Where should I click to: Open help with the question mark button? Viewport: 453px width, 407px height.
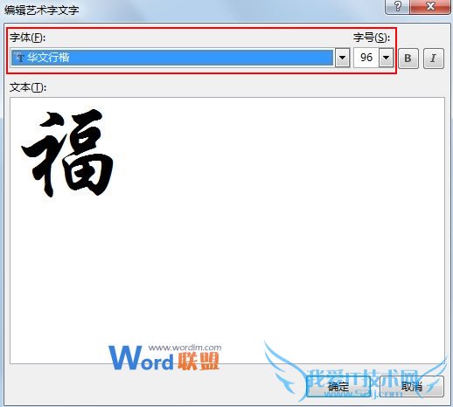398,6
